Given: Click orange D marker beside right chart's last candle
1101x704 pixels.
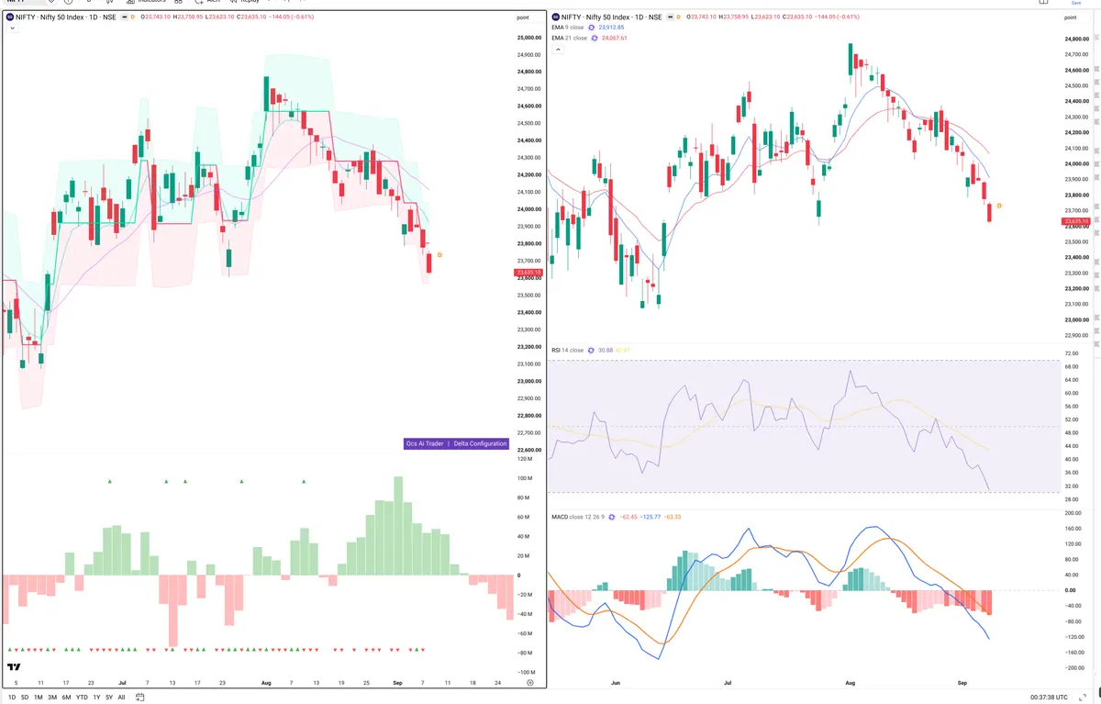Looking at the screenshot, I should [x=998, y=206].
